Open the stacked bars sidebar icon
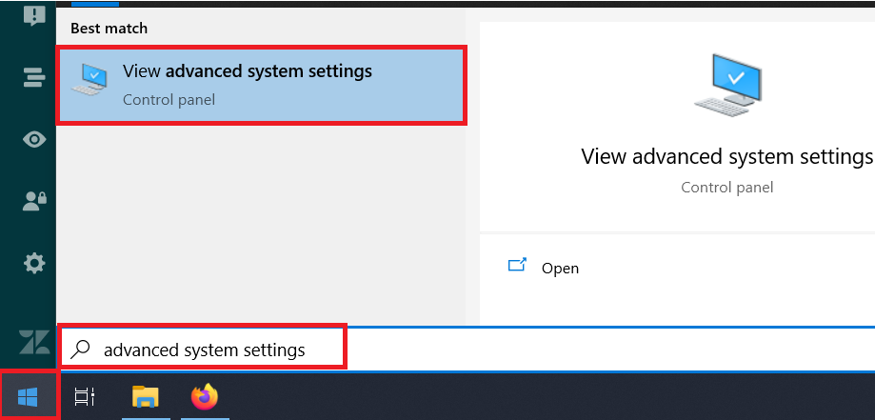 34,78
